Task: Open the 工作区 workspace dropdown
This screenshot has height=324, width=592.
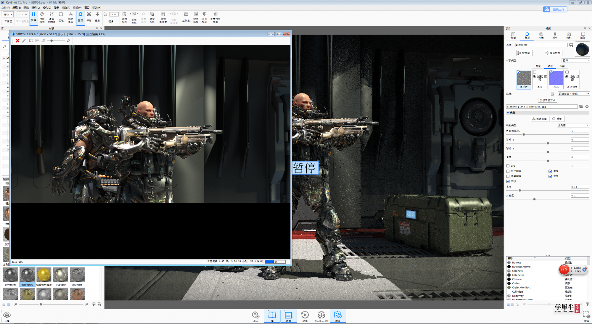Action: coord(8,14)
